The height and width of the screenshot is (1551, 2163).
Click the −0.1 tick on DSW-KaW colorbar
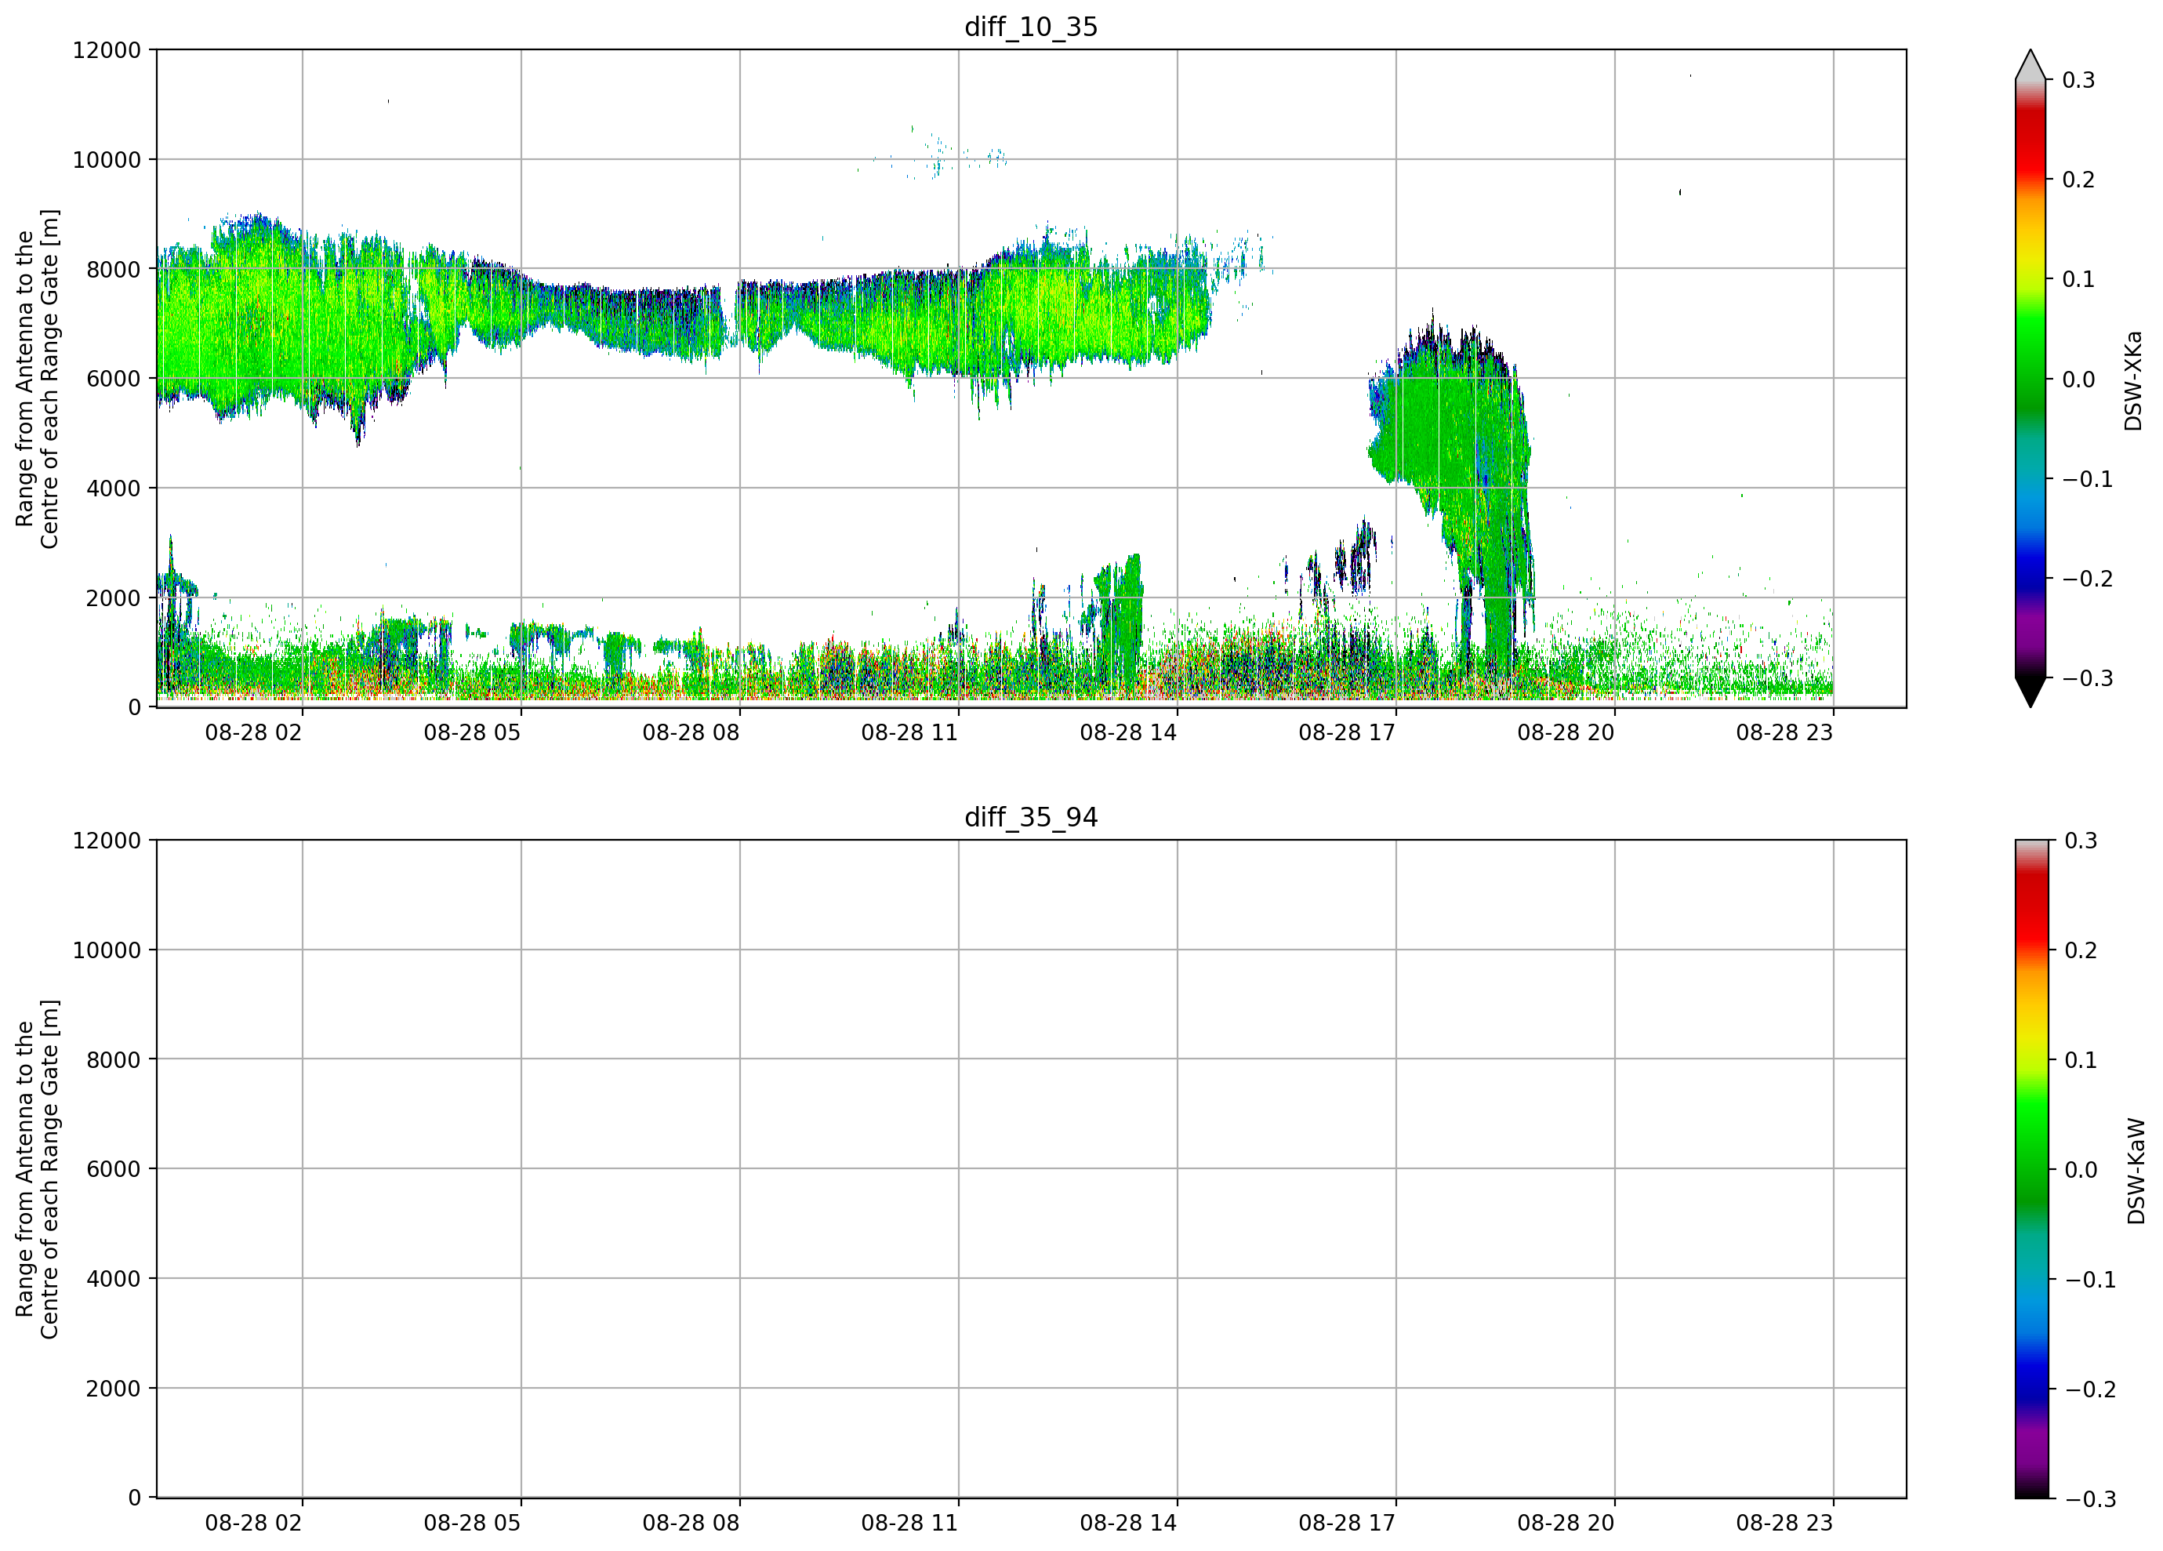tap(2089, 1280)
